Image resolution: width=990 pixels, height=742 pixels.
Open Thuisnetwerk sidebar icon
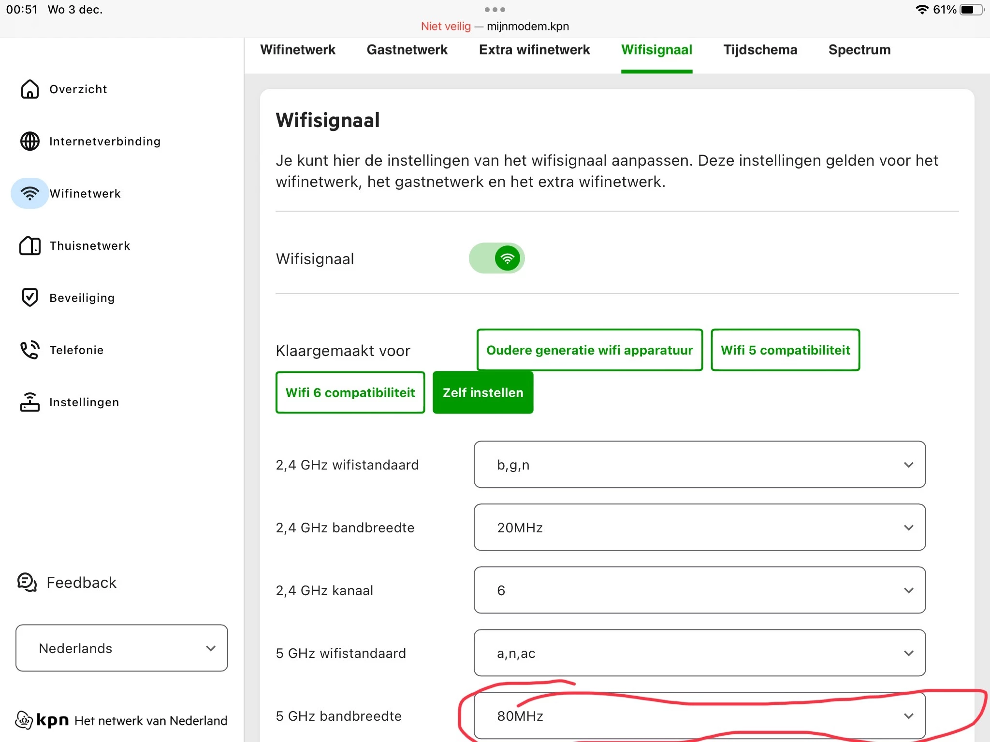click(29, 245)
